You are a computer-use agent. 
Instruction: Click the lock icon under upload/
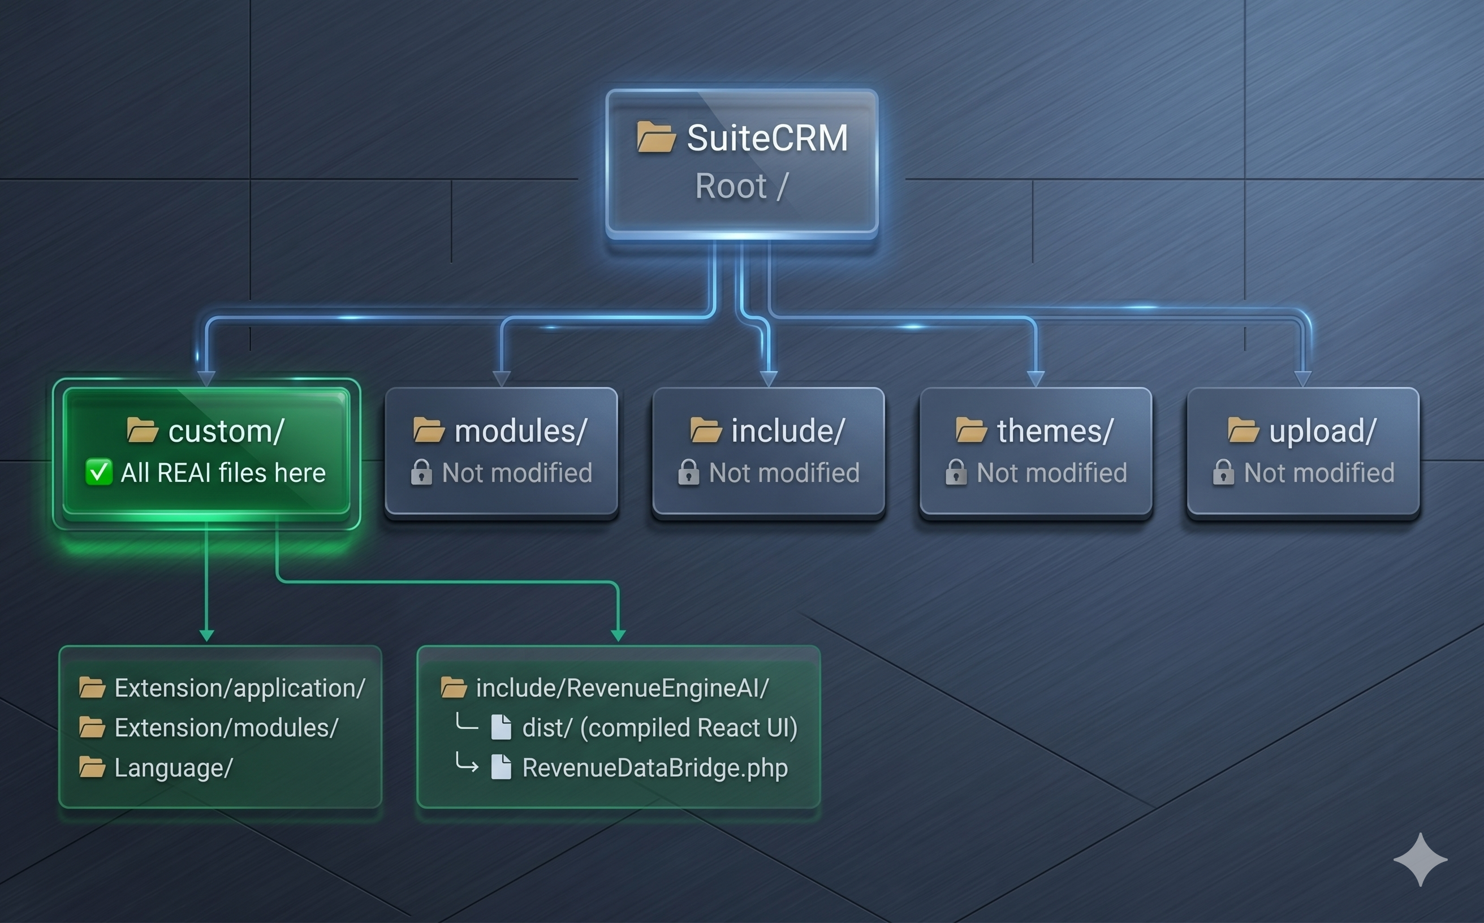pyautogui.click(x=1223, y=472)
